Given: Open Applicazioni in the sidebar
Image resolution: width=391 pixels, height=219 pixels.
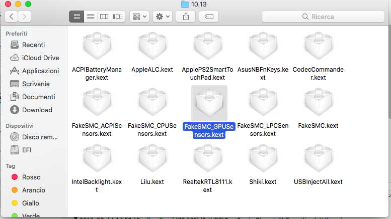Looking at the screenshot, I should pyautogui.click(x=34, y=71).
